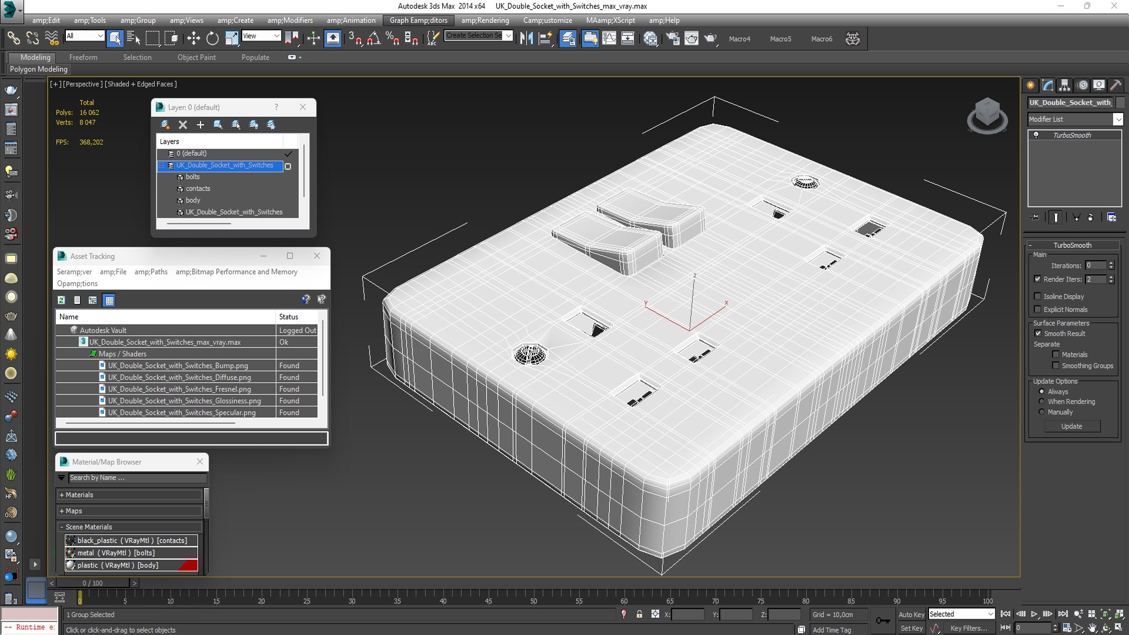Select the Rotate tool in main toolbar
This screenshot has width=1129, height=635.
point(212,39)
